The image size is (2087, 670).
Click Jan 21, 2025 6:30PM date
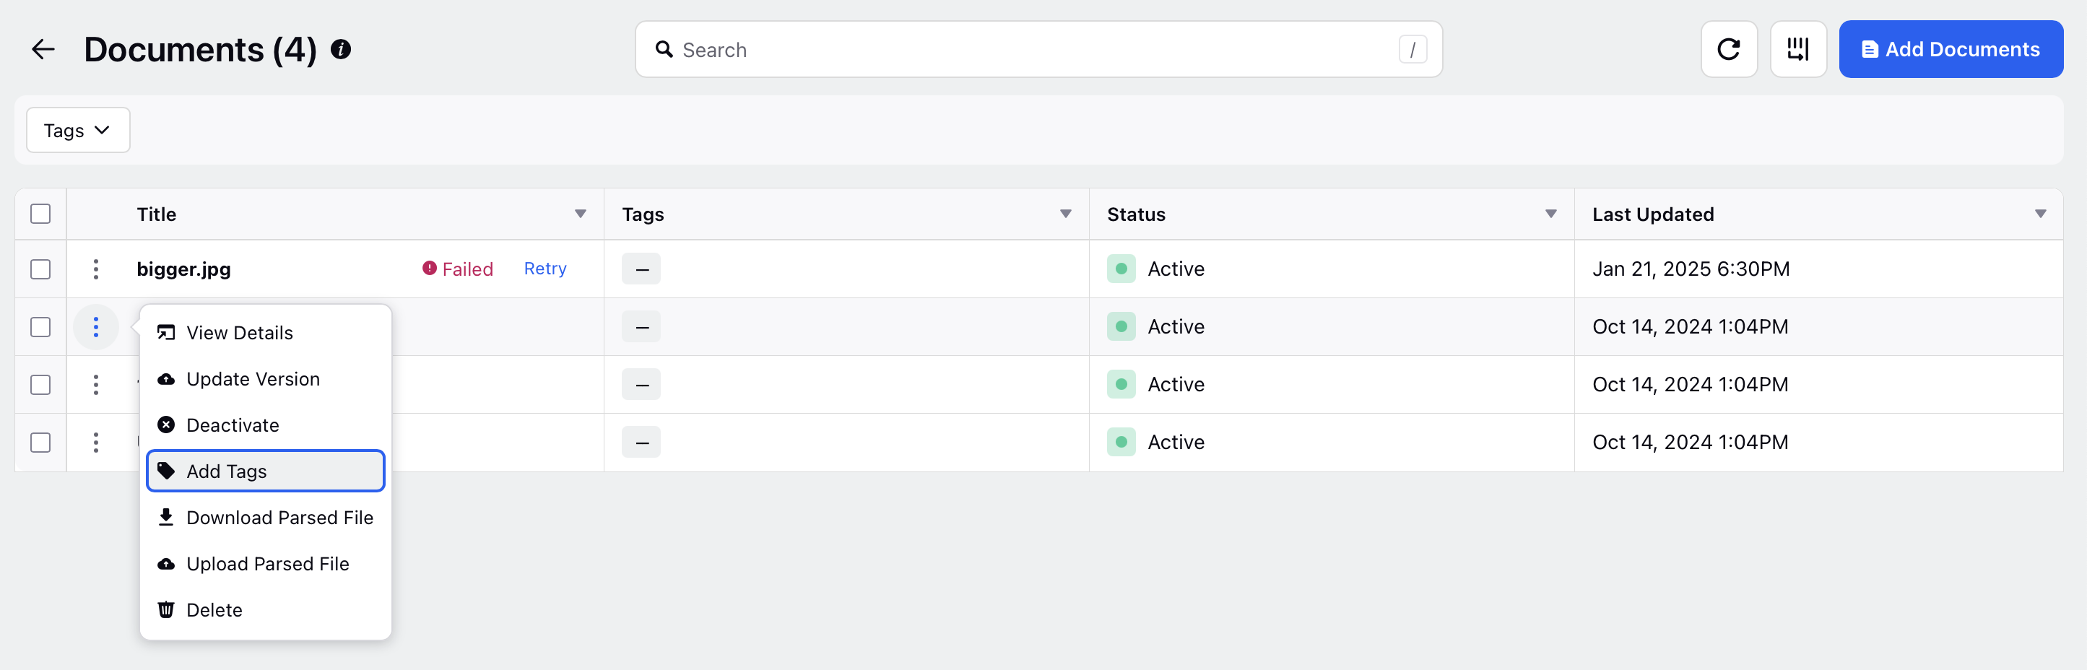point(1691,269)
